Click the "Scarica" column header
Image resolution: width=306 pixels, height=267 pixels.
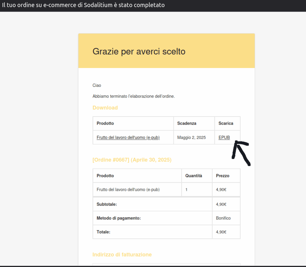point(226,123)
